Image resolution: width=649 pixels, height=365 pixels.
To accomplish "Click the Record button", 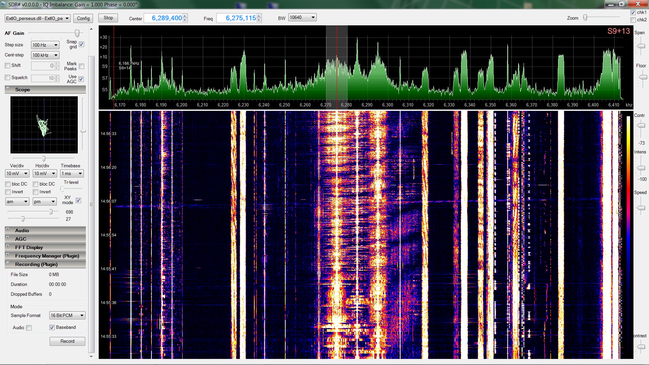I will pyautogui.click(x=67, y=341).
